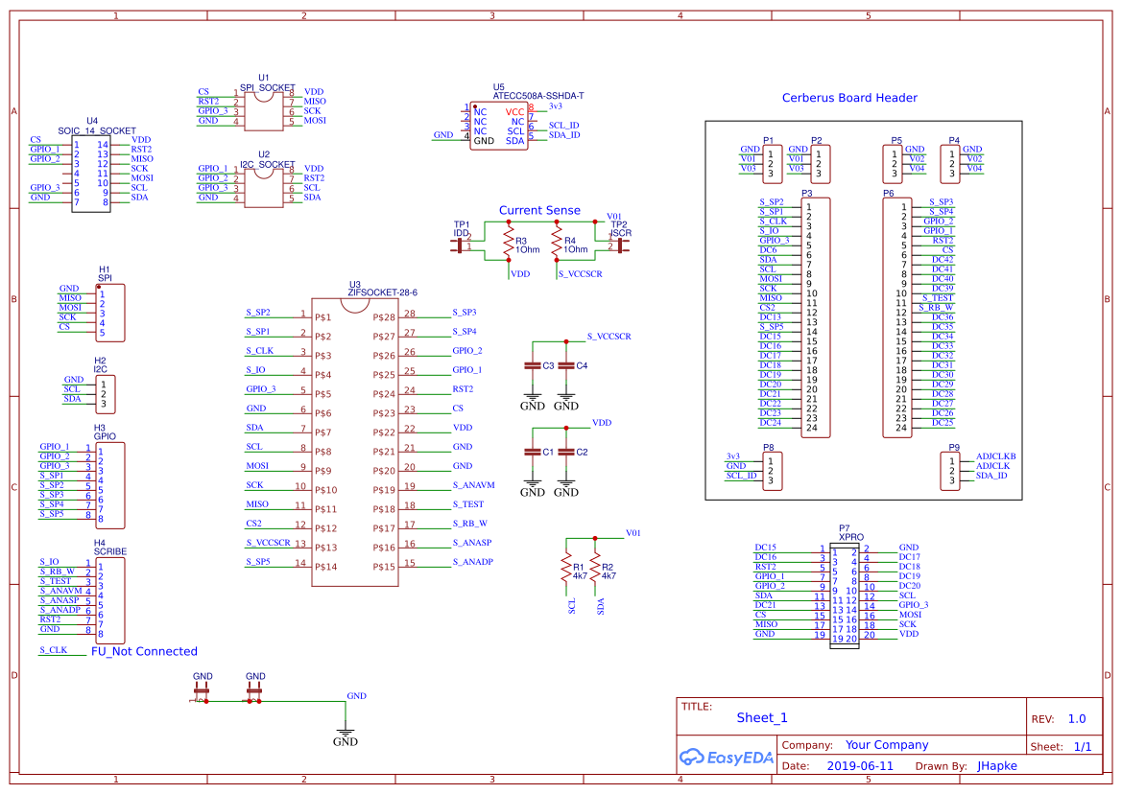Image resolution: width=1122 pixels, height=794 pixels.
Task: Click the 'Cerberus Board Header' title
Action: [x=849, y=98]
